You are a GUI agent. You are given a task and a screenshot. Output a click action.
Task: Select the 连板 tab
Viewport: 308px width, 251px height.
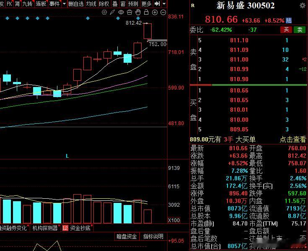point(41,3)
